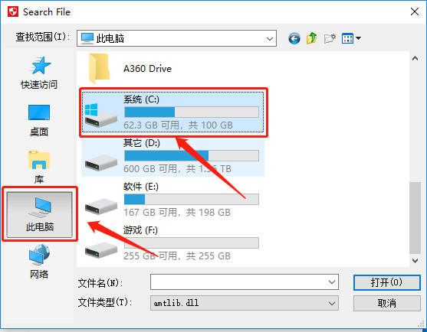Select the 软件 (E:) drive
The height and width of the screenshot is (332, 427).
tap(172, 200)
